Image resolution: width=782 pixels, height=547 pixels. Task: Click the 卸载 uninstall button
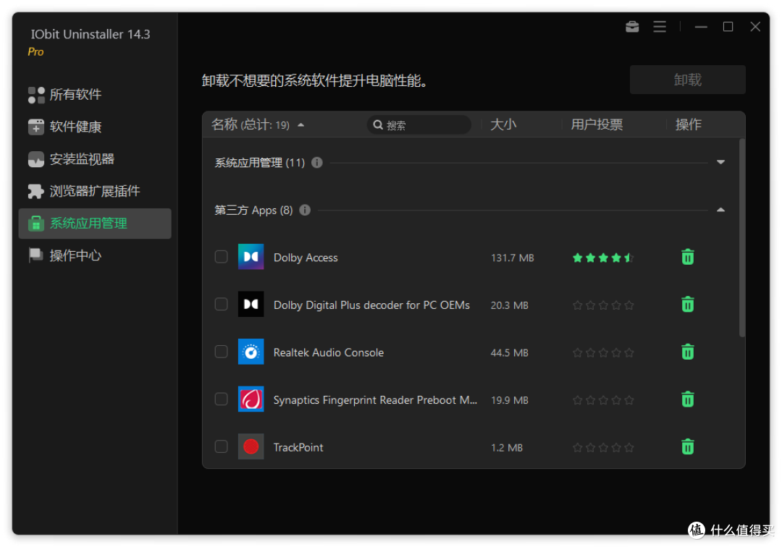[x=687, y=80]
